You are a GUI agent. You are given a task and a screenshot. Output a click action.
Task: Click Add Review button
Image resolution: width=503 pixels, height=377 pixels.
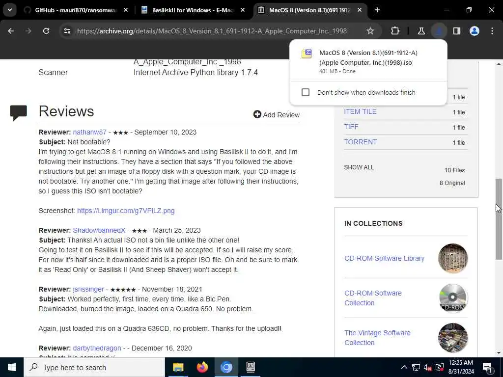click(x=276, y=115)
